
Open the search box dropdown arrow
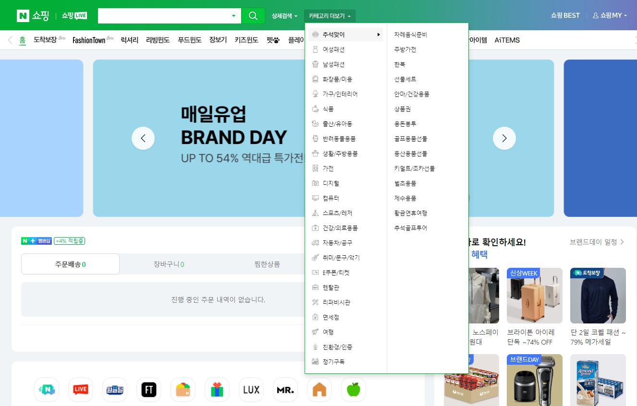[234, 16]
